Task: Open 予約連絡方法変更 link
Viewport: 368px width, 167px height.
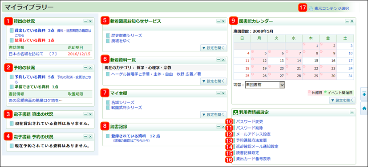Action: point(251,140)
